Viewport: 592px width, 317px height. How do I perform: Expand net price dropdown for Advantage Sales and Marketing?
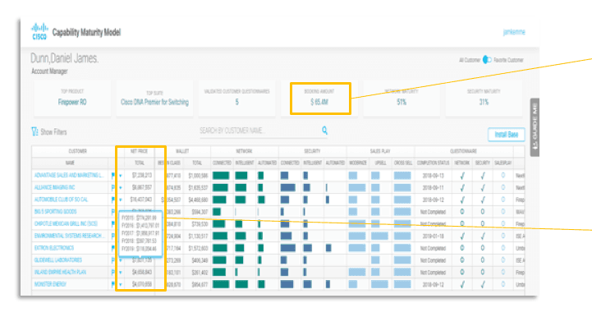point(121,176)
